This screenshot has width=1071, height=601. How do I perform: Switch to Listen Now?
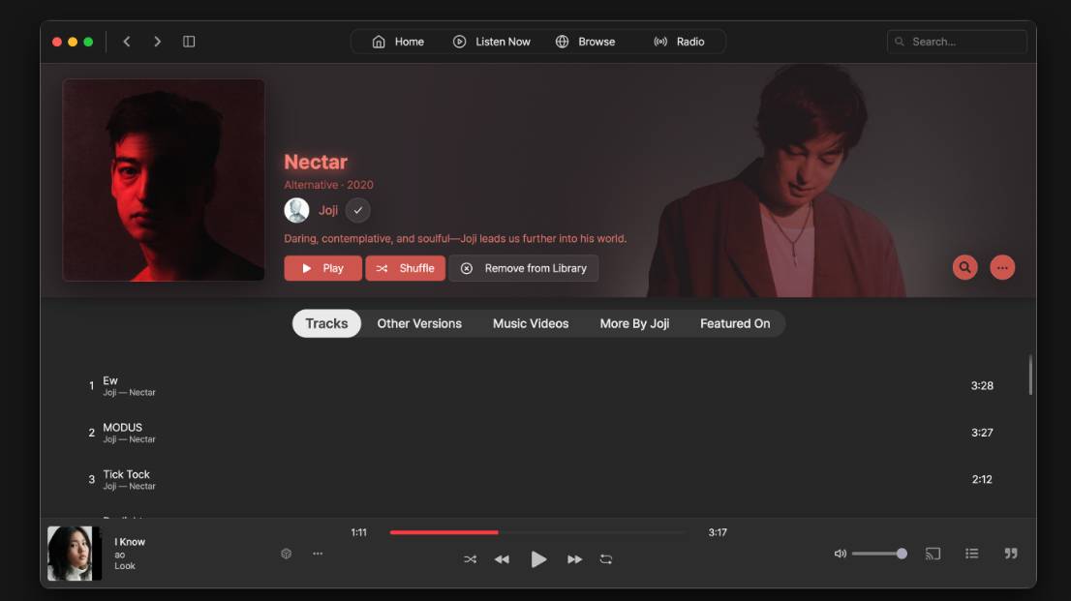coord(492,42)
